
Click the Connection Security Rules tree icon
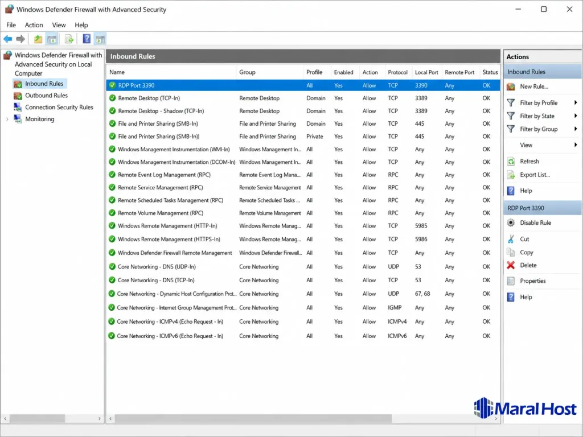pyautogui.click(x=18, y=107)
